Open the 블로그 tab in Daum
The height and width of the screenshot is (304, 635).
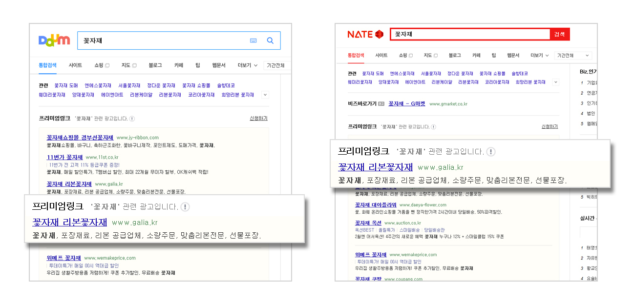click(x=155, y=65)
